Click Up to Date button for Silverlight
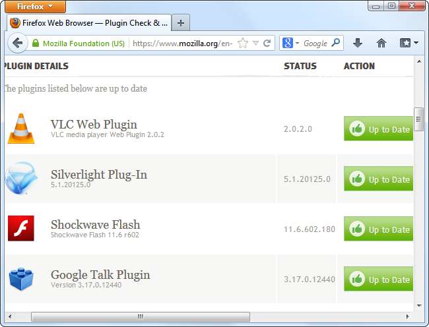Viewport: 429px width, 327px height. point(378,179)
